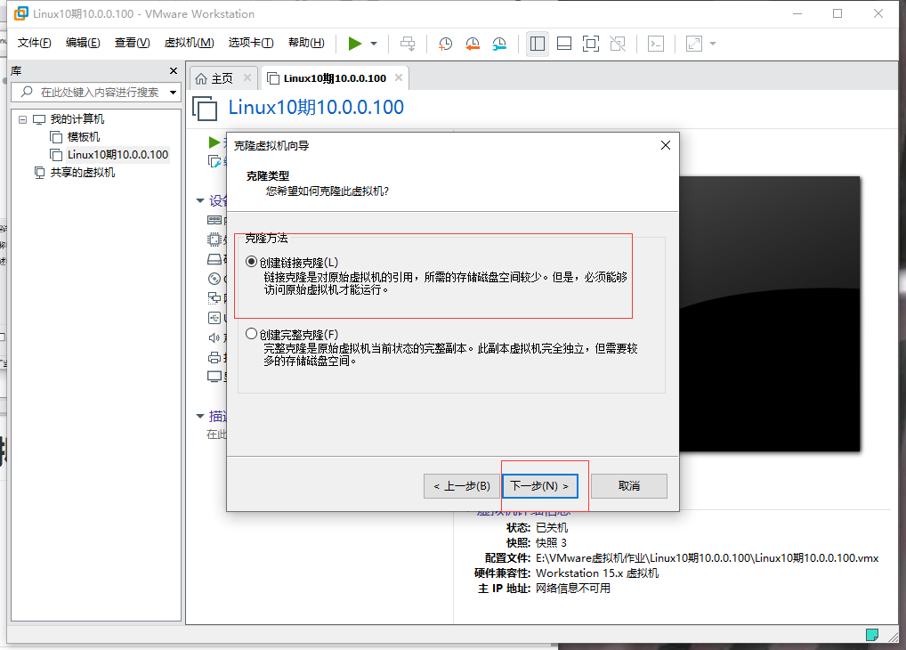
Task: Open the 编辑(E) menu
Action: click(x=83, y=43)
